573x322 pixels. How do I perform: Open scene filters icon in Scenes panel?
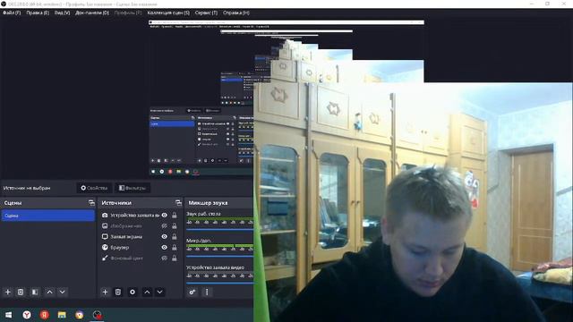tap(35, 292)
